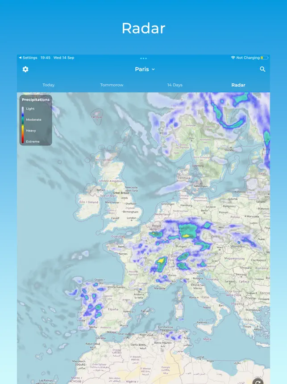Tap the battery status icon
The width and height of the screenshot is (287, 384).
pos(264,58)
